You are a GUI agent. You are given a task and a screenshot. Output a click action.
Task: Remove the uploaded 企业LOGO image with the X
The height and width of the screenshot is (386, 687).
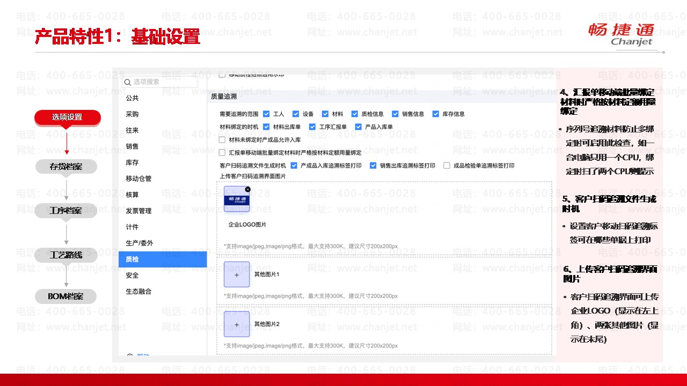(247, 189)
